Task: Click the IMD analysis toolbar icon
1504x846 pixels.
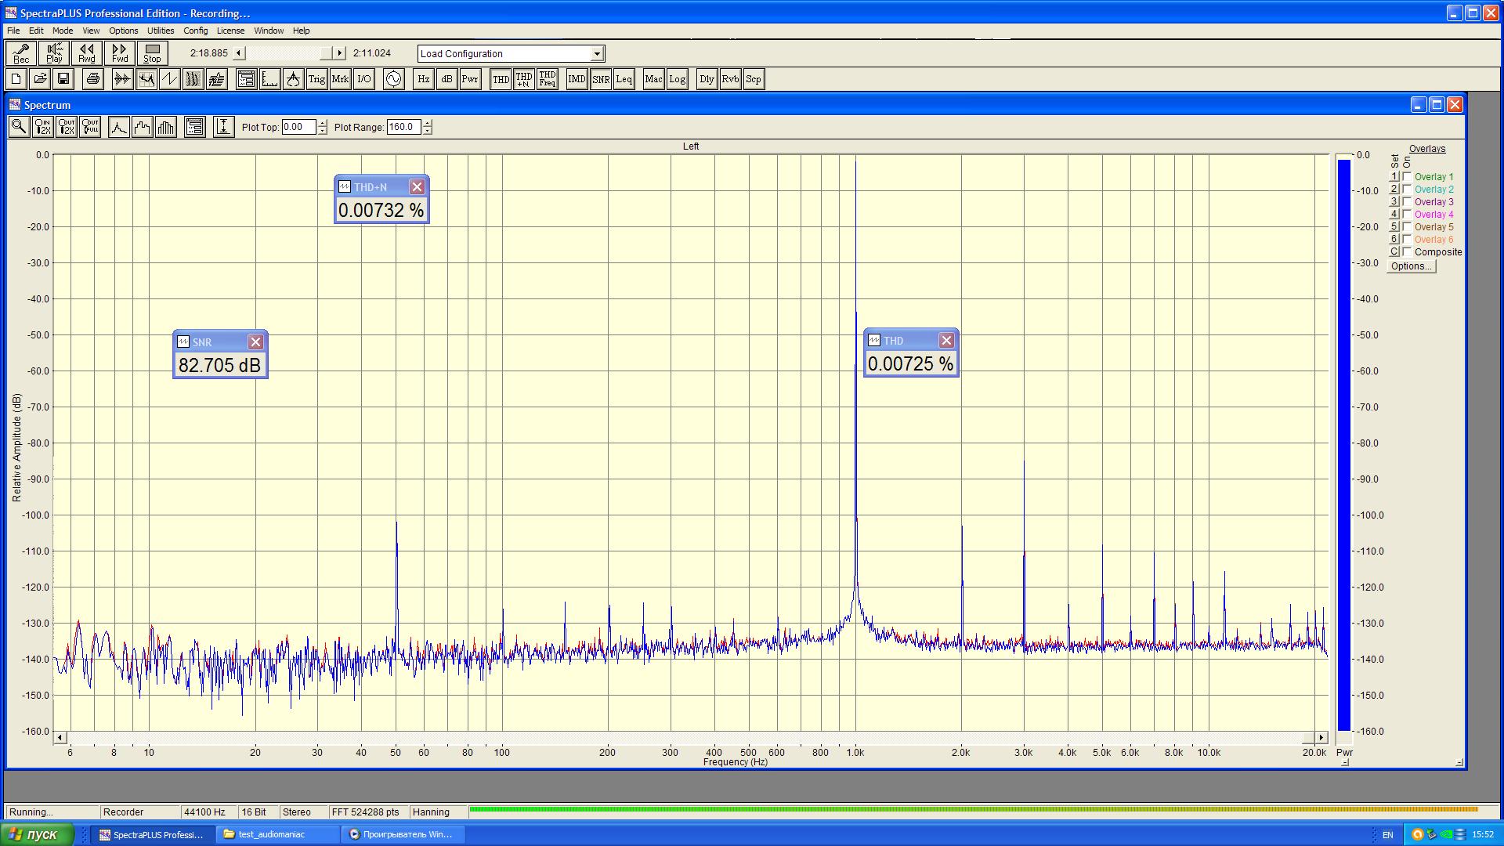Action: pos(577,79)
